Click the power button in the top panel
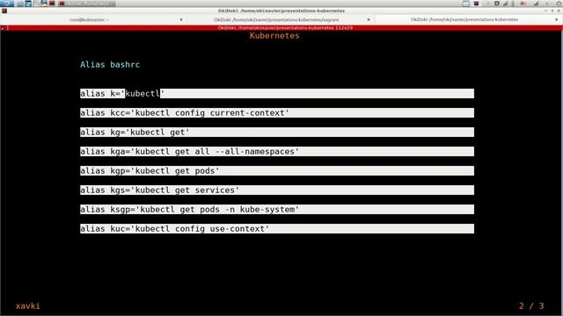The image size is (563, 316). pos(559,4)
